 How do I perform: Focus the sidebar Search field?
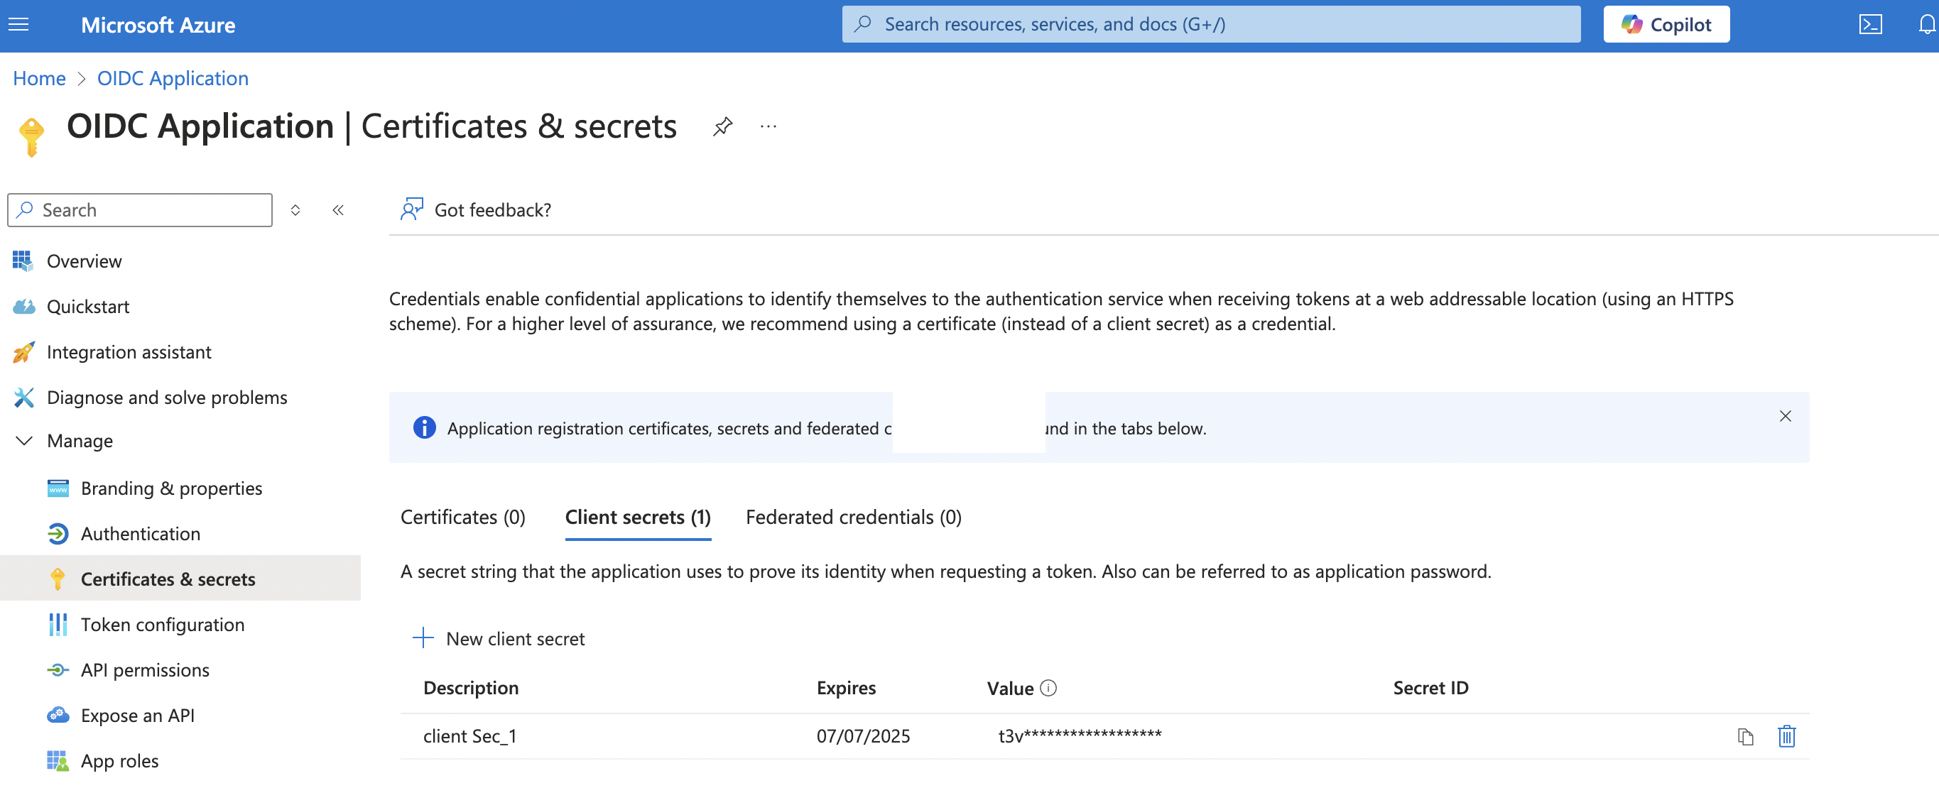(x=140, y=210)
